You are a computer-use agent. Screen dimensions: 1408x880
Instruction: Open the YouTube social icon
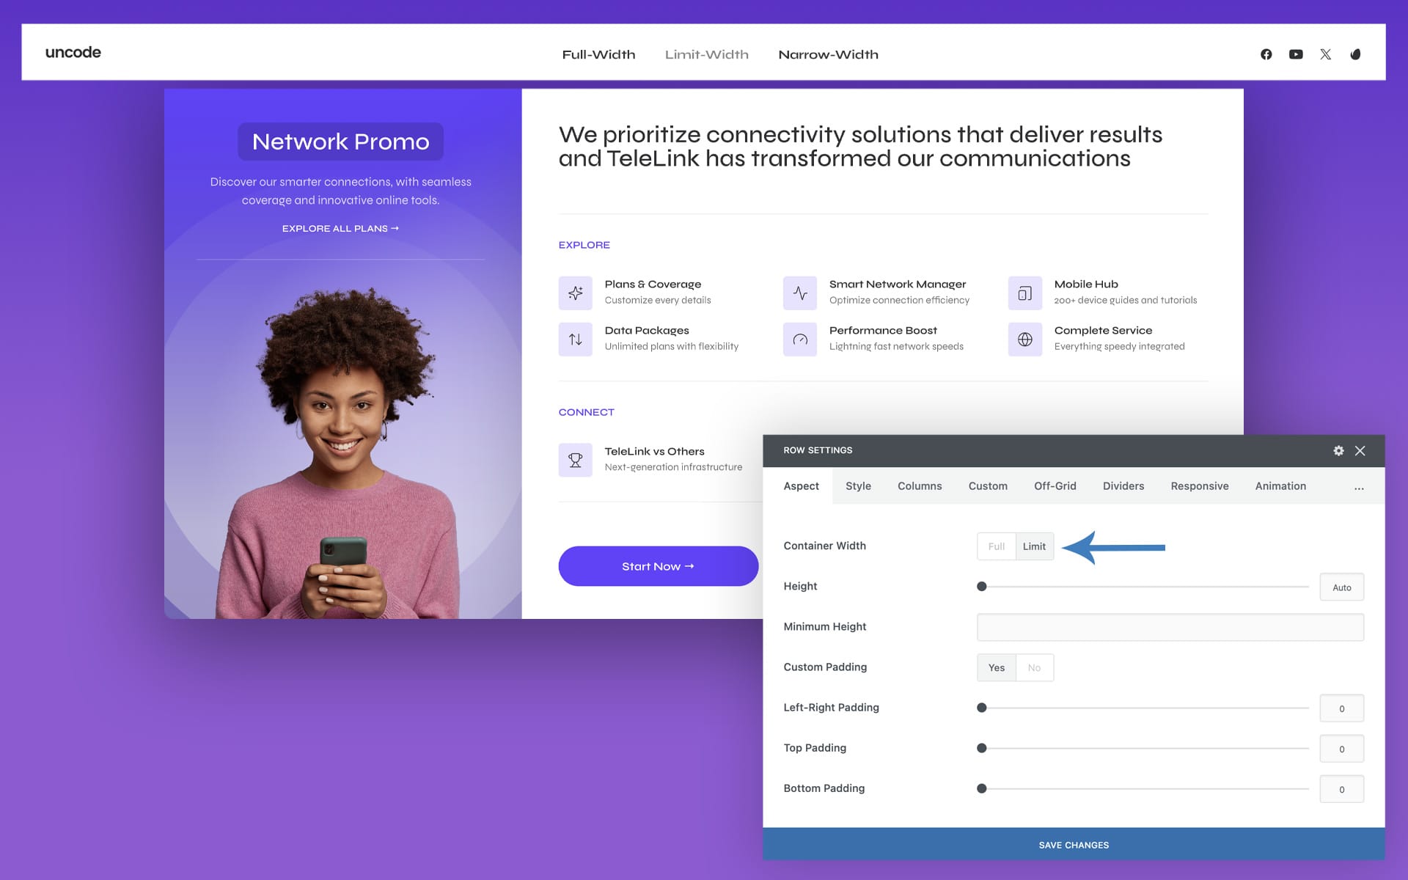(1296, 54)
